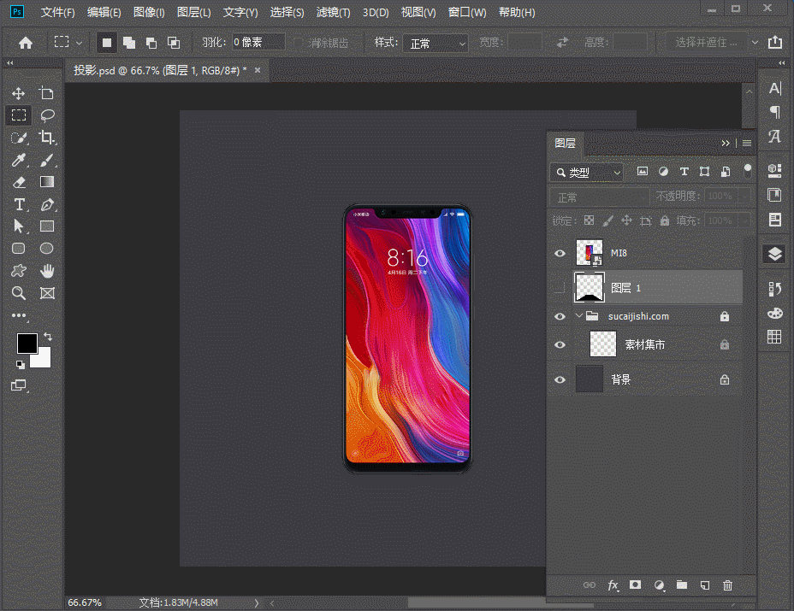
Task: Select the Crop tool
Action: [x=47, y=138]
